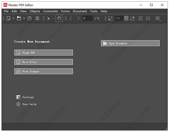This screenshot has height=132, width=169.
Task: Open the zoom percentage dropdown
Action: (x=126, y=18)
